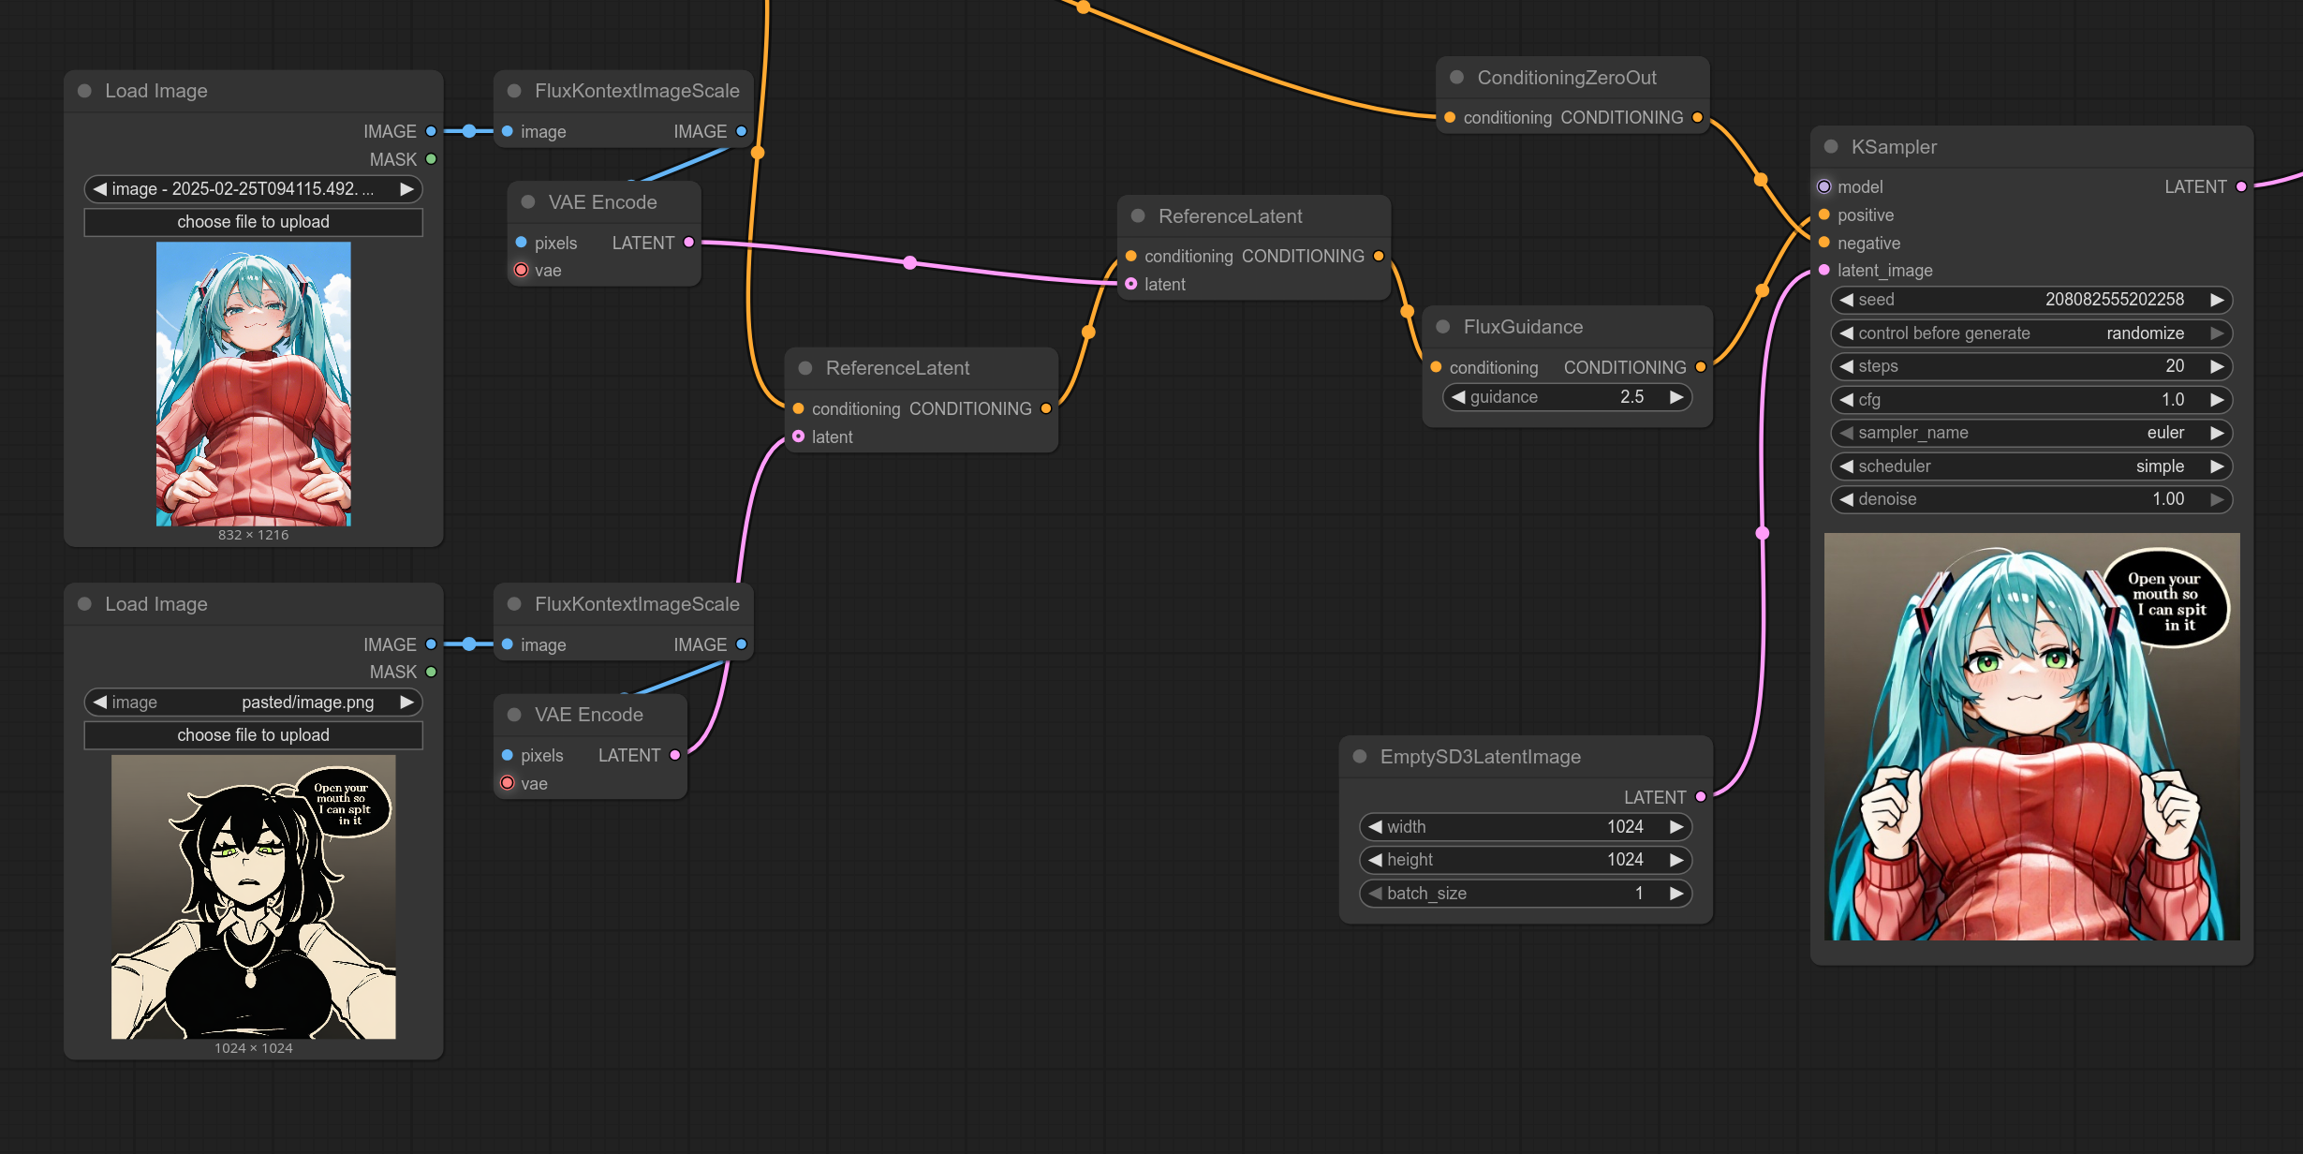Collapse the FluxGuidance node title dot

tap(1442, 327)
